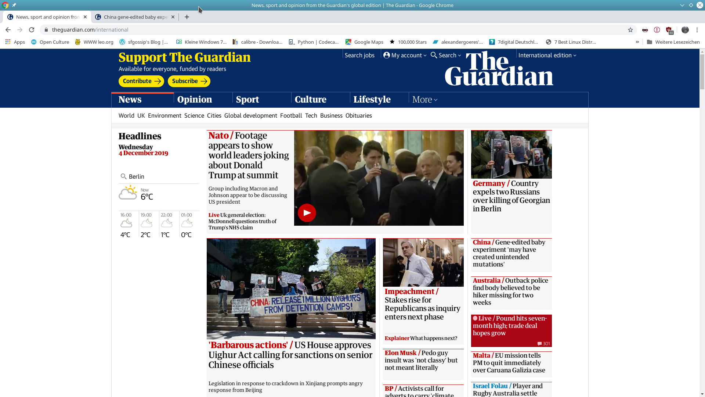Open Apps shortcut in bookmarks bar
Viewport: 705px width, 397px height.
point(15,42)
